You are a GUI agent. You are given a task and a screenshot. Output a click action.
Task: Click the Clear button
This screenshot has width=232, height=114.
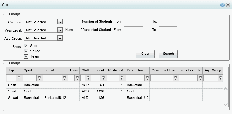point(145,54)
